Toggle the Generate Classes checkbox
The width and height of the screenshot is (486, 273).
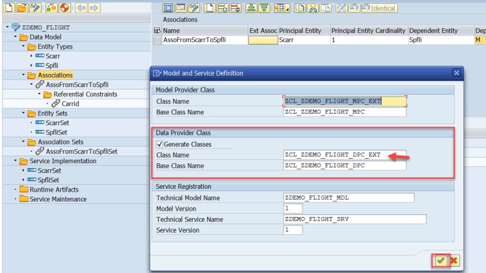point(159,144)
